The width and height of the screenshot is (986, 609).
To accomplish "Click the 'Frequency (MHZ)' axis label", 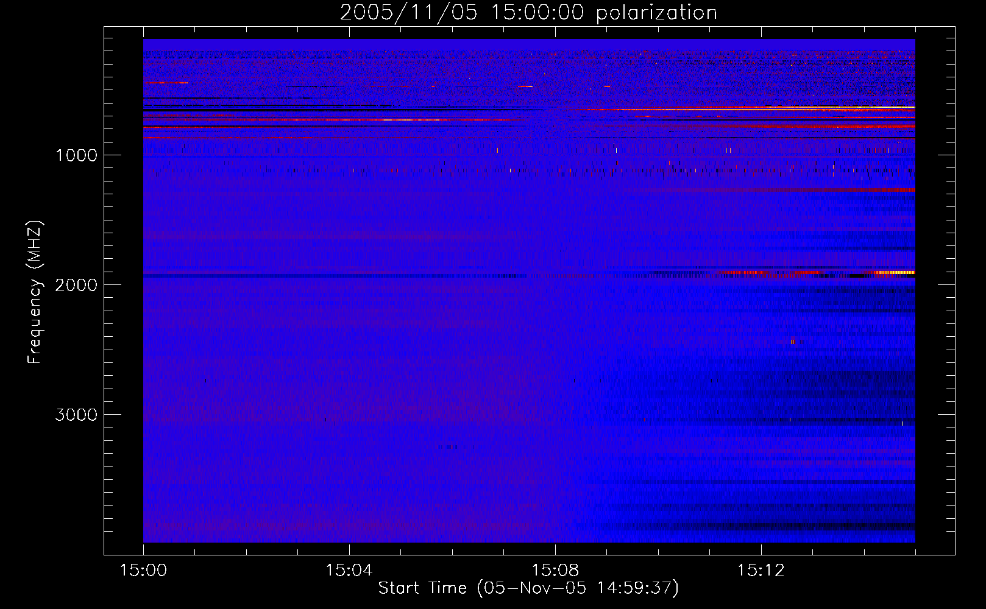I will [35, 292].
